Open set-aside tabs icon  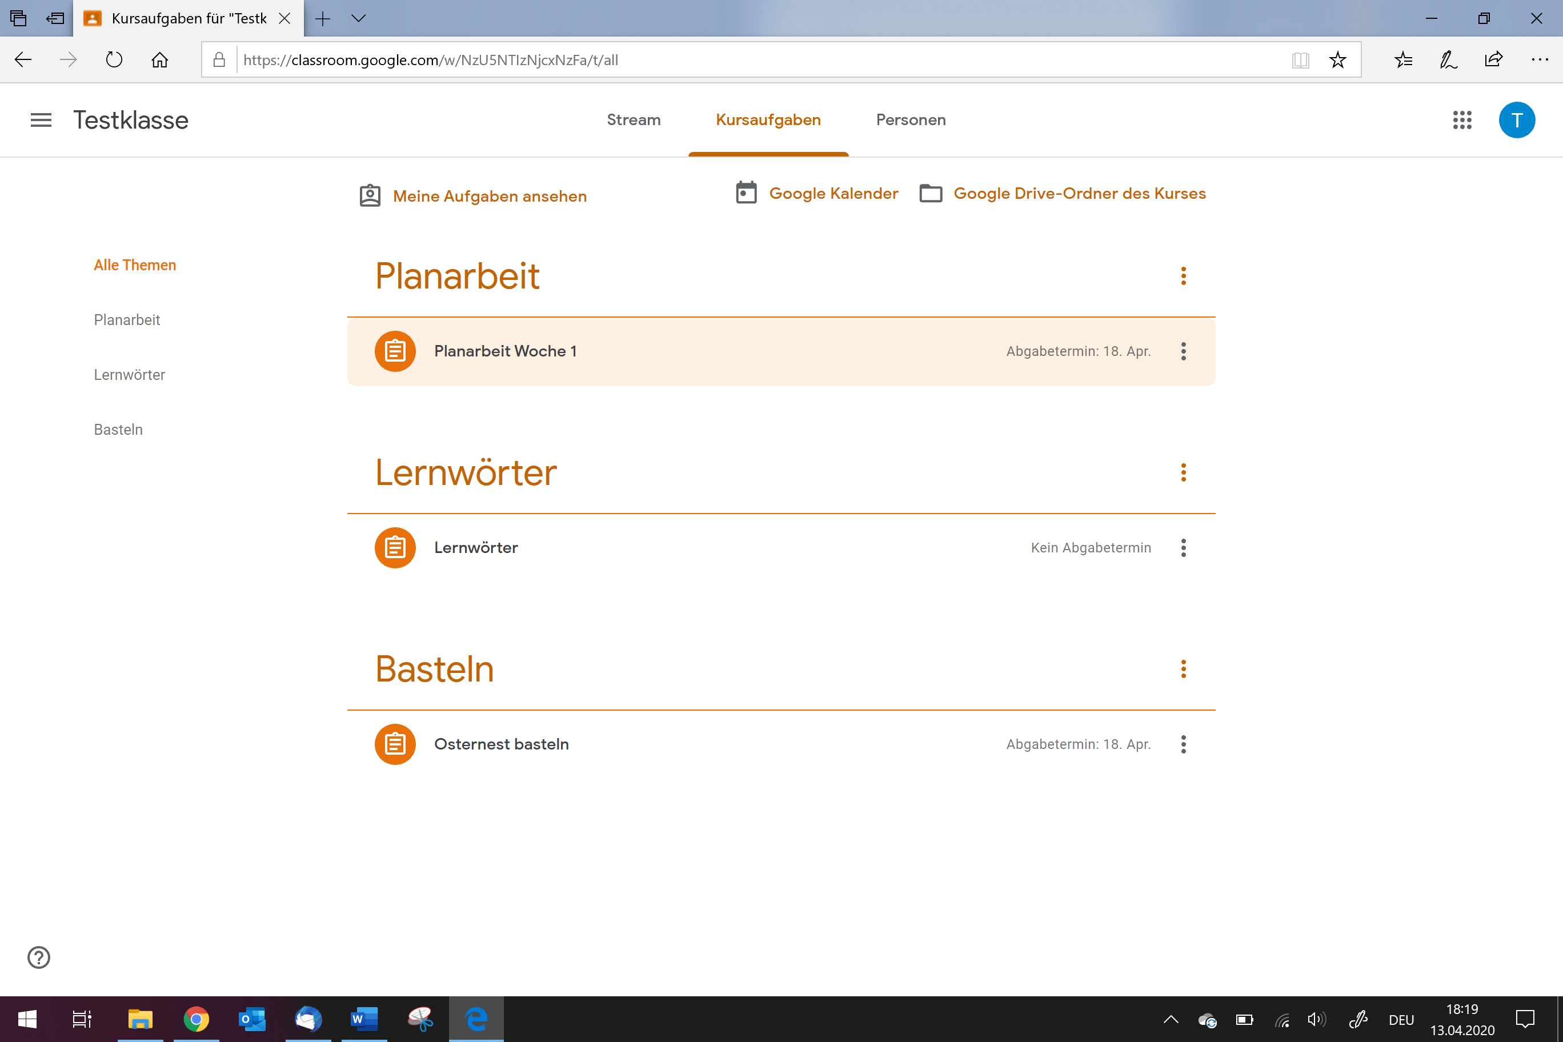click(x=19, y=19)
